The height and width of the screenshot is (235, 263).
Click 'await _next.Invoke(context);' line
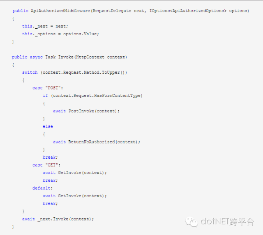58,219
